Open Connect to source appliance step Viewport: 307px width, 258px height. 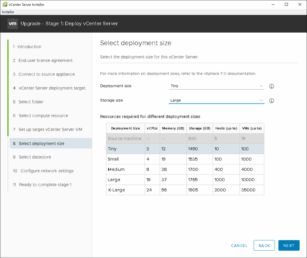tap(47, 74)
